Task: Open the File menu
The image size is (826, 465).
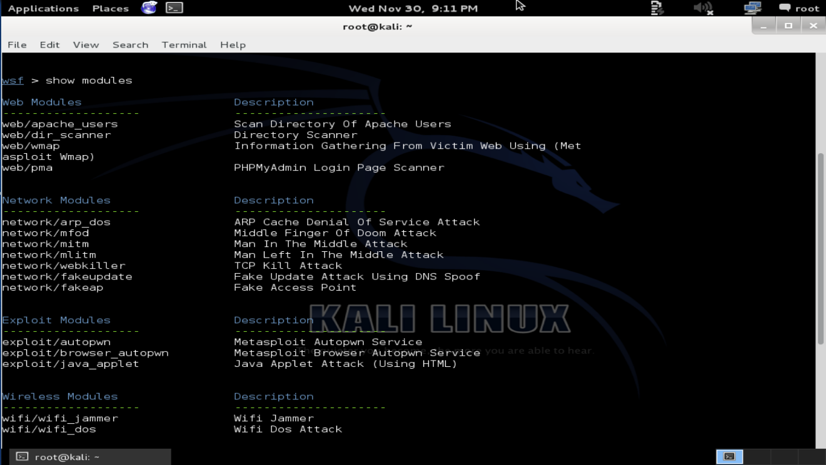Action: [x=17, y=44]
